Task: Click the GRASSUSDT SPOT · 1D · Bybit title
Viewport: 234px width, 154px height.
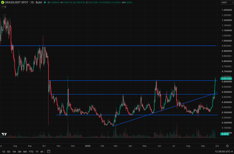Action: tap(23, 2)
